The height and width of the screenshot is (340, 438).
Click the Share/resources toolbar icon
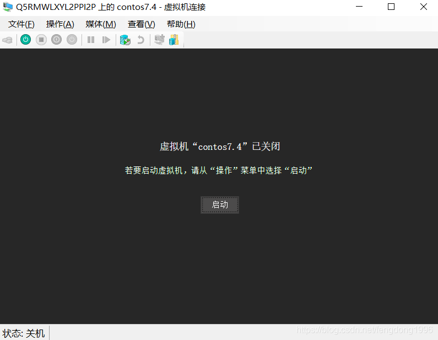[x=174, y=40]
